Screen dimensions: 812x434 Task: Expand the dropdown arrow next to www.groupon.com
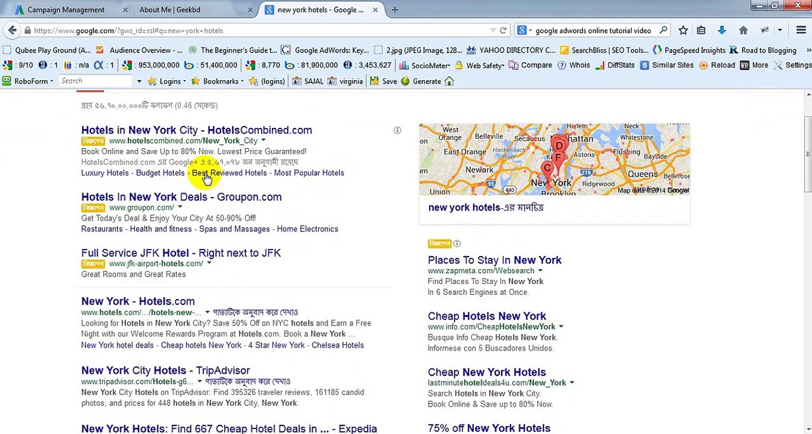pos(180,207)
